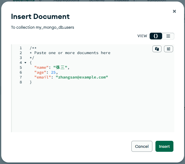The height and width of the screenshot is (164, 185).
Task: Prettify the JSON with format icon
Action: click(169, 49)
